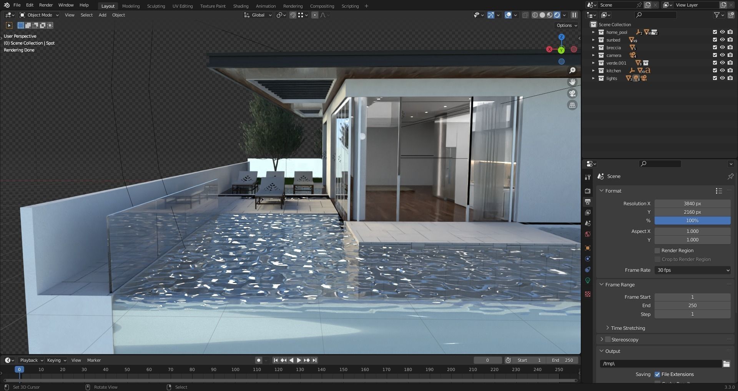
Task: Select wireframe viewport shading
Action: tap(535, 15)
